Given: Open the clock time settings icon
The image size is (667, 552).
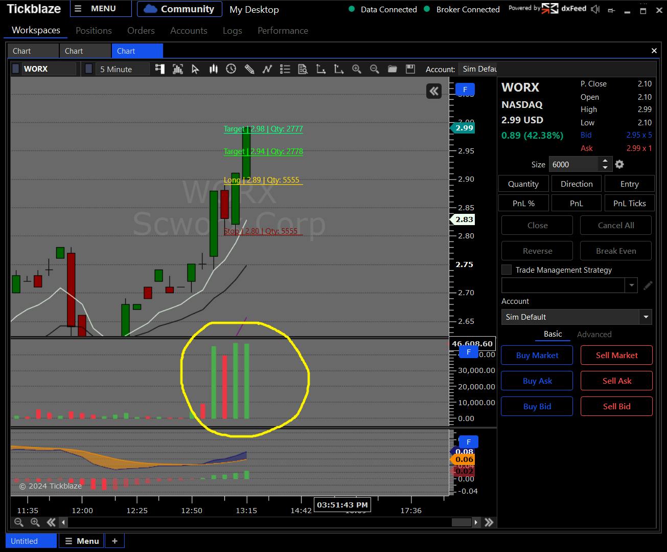Looking at the screenshot, I should [231, 69].
